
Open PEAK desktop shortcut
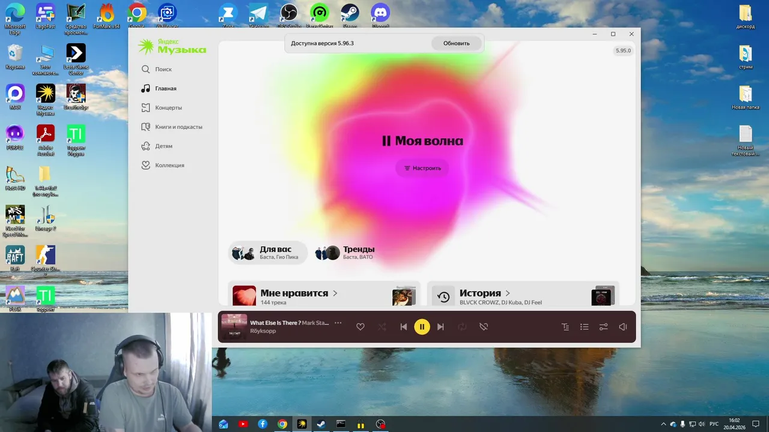15,299
